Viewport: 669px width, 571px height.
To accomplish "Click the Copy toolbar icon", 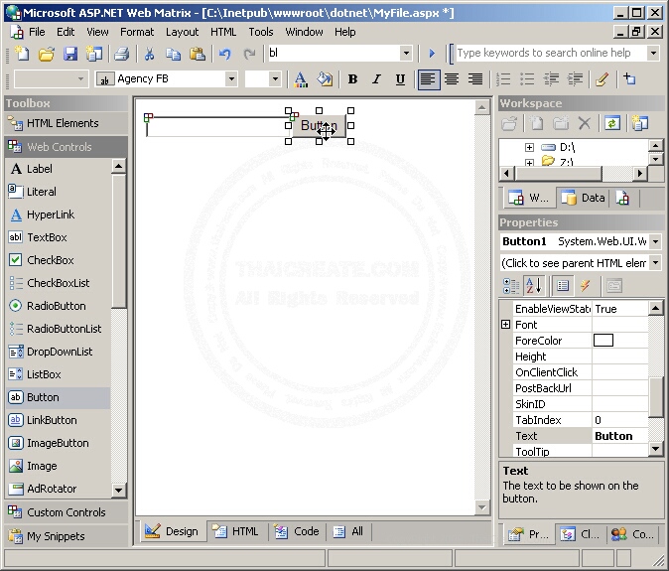I will point(173,54).
